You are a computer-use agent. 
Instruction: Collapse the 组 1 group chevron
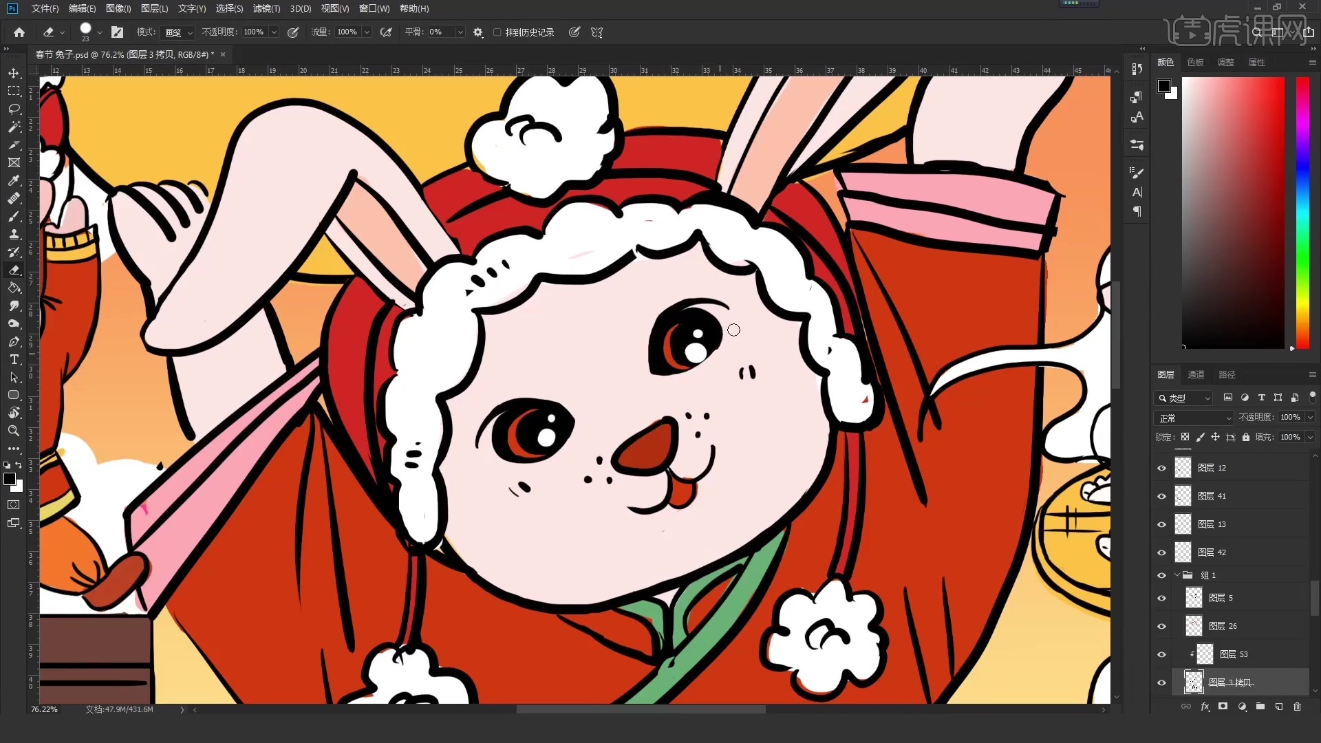point(1177,575)
